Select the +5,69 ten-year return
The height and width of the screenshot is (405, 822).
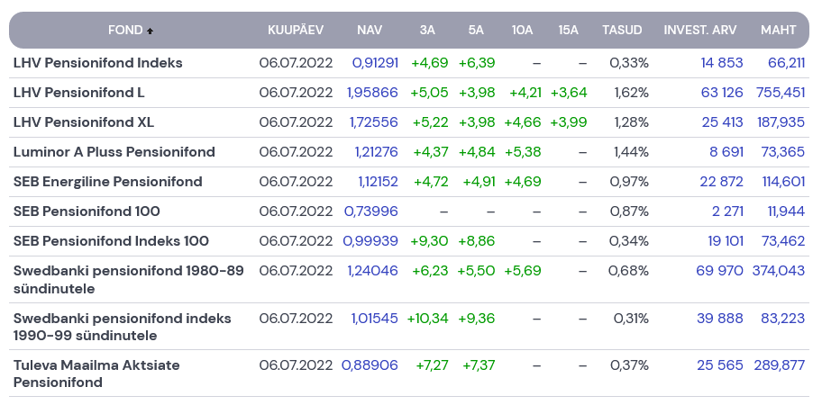pyautogui.click(x=523, y=272)
